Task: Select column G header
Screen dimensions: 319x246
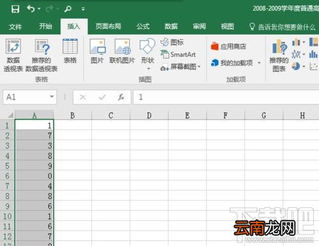Action: pyautogui.click(x=264, y=115)
